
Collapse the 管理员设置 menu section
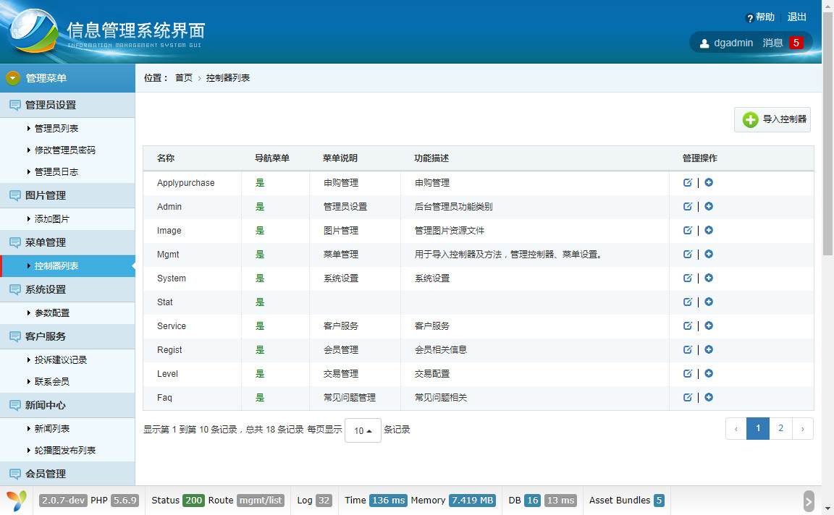67,105
